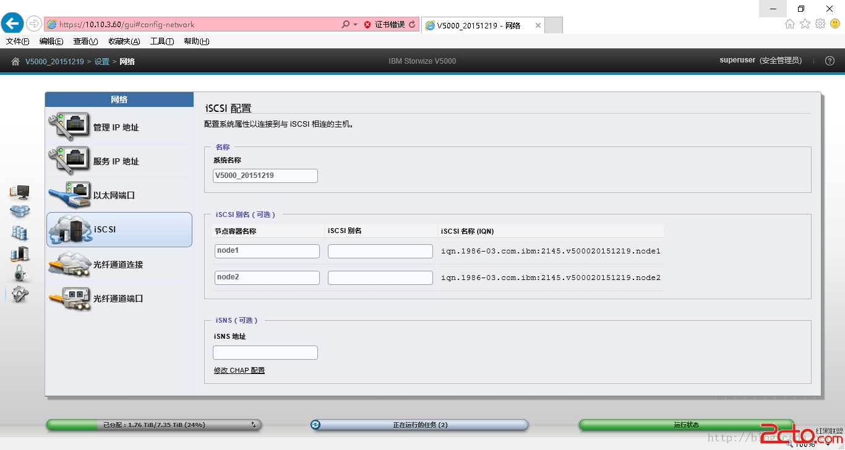Open browser Tools gear icon
Image resolution: width=845 pixels, height=450 pixels.
820,24
